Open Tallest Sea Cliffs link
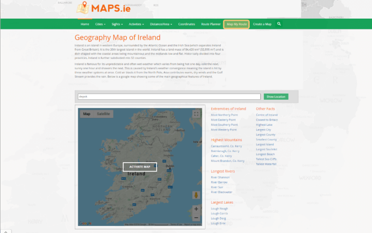The height and width of the screenshot is (233, 372). pyautogui.click(x=266, y=159)
